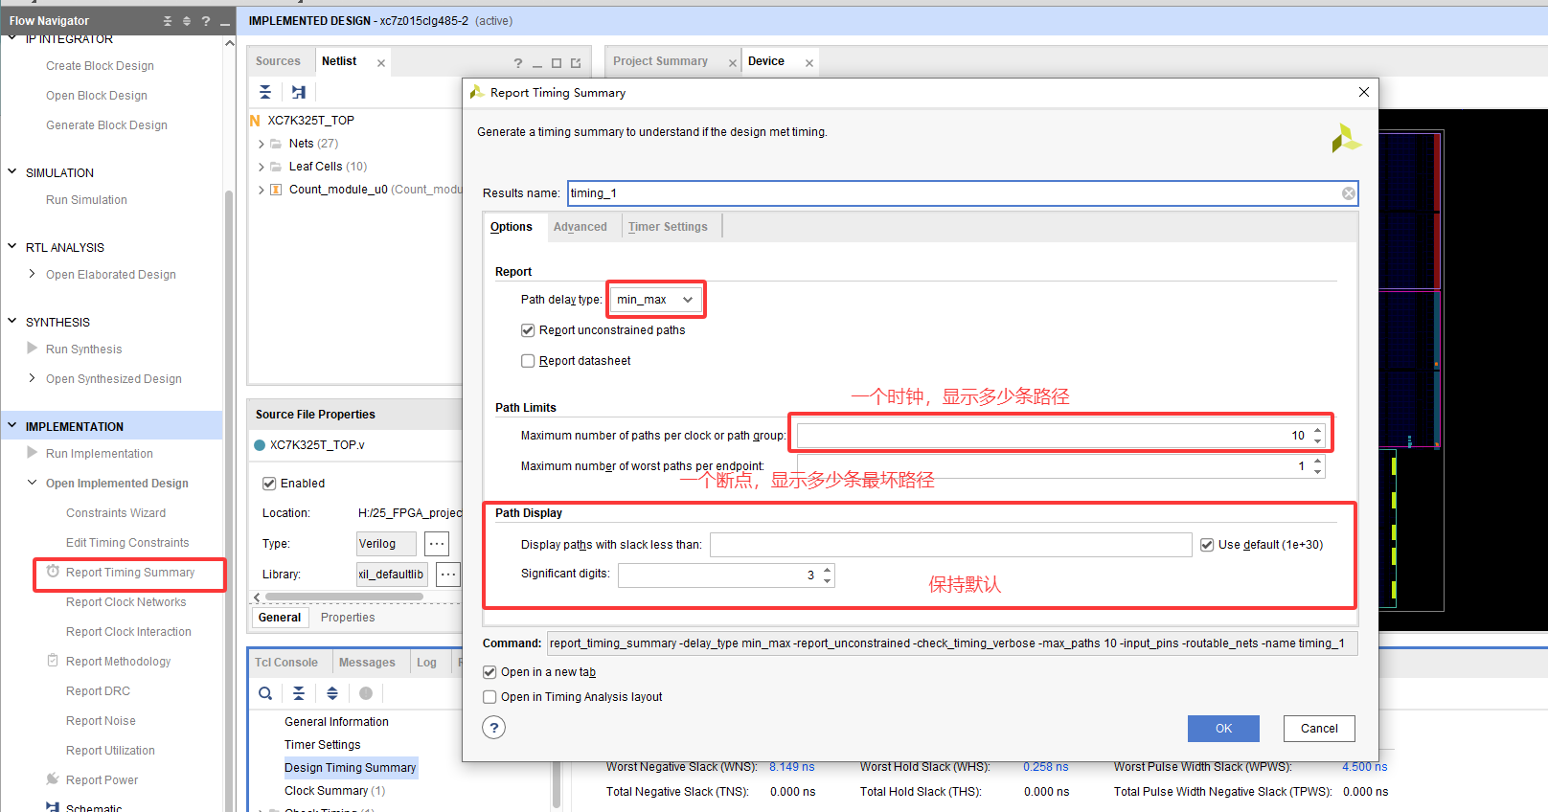Float the Netlist panel icon
The image size is (1548, 812).
576,63
